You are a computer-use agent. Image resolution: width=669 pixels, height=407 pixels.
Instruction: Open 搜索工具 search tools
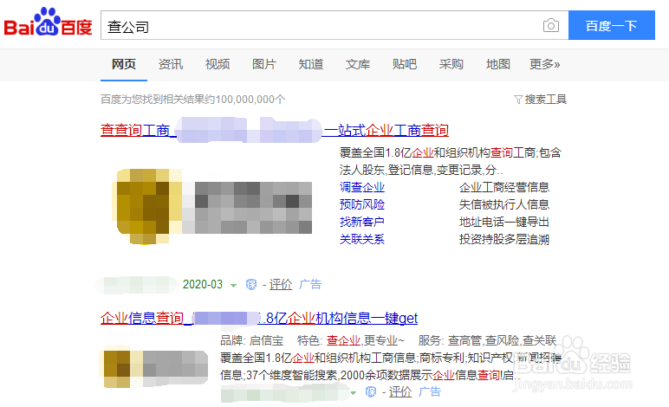(540, 100)
